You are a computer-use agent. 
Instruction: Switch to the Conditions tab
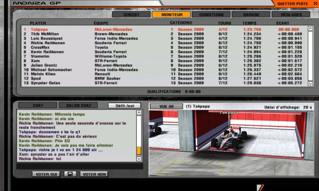(x=211, y=15)
